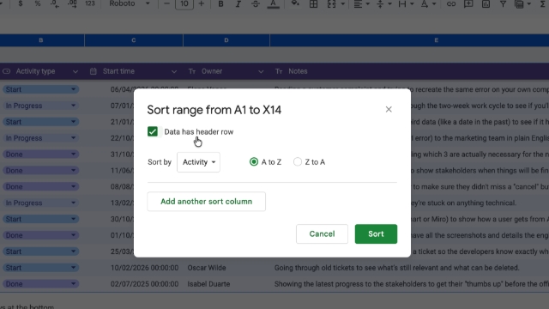Insert a comment with toolbar icon
This screenshot has width=549, height=309.
pyautogui.click(x=468, y=3)
